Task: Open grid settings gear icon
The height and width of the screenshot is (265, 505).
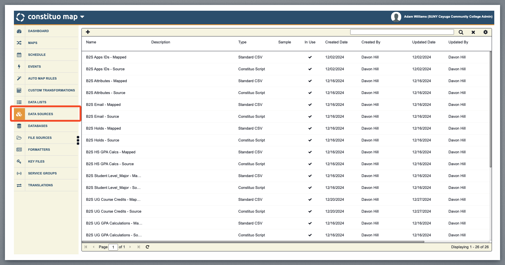Action: 485,32
